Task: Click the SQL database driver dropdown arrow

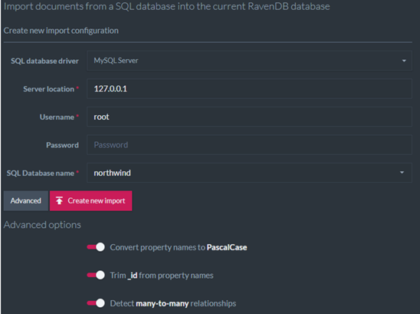Action: (404, 61)
